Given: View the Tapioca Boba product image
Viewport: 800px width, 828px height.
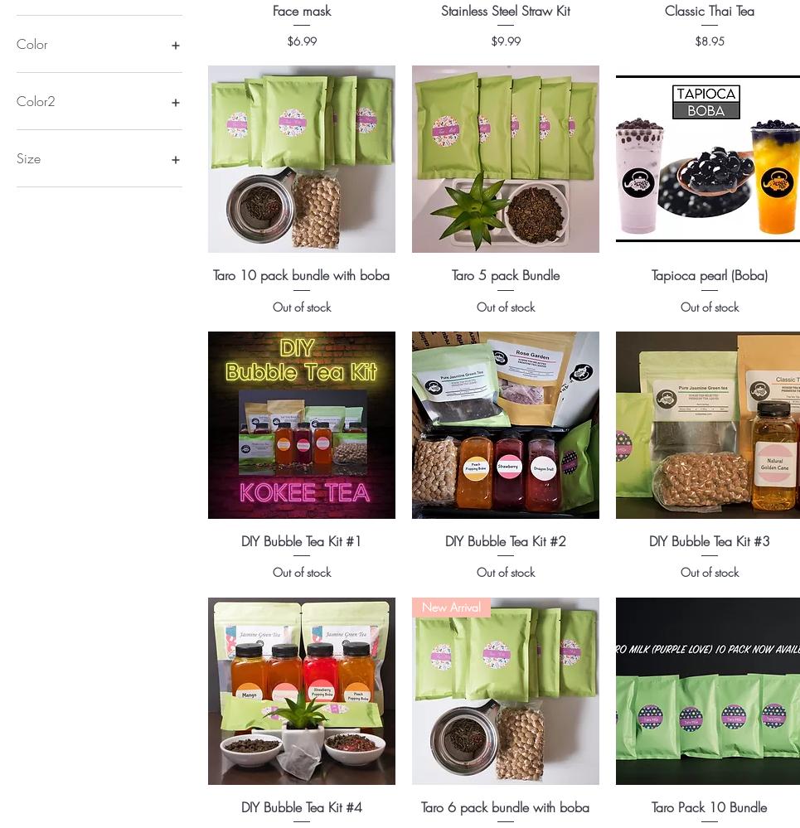Looking at the screenshot, I should tap(708, 159).
